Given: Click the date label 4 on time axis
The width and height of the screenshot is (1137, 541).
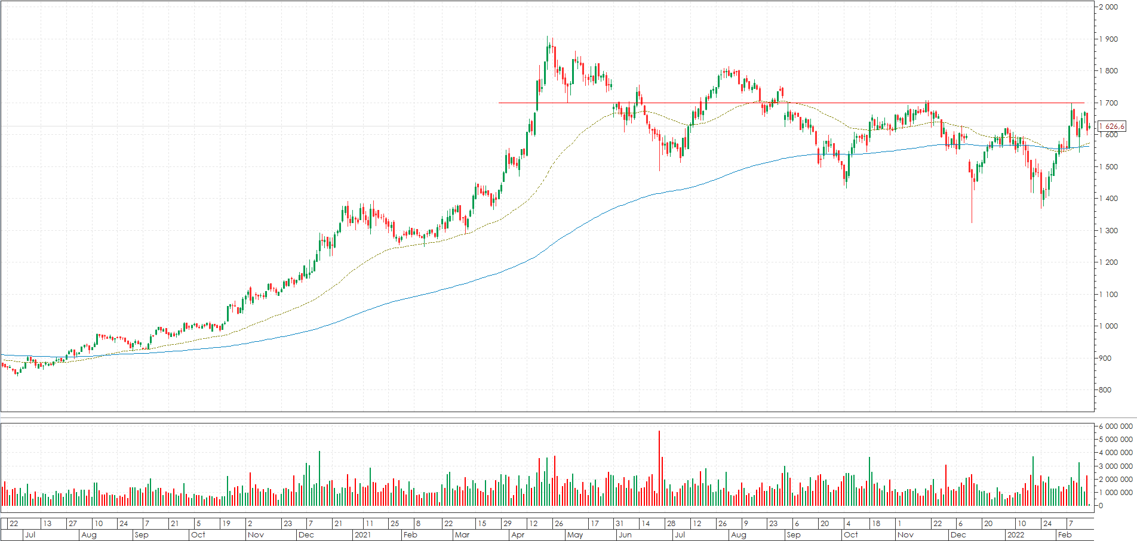Looking at the screenshot, I should click(848, 524).
